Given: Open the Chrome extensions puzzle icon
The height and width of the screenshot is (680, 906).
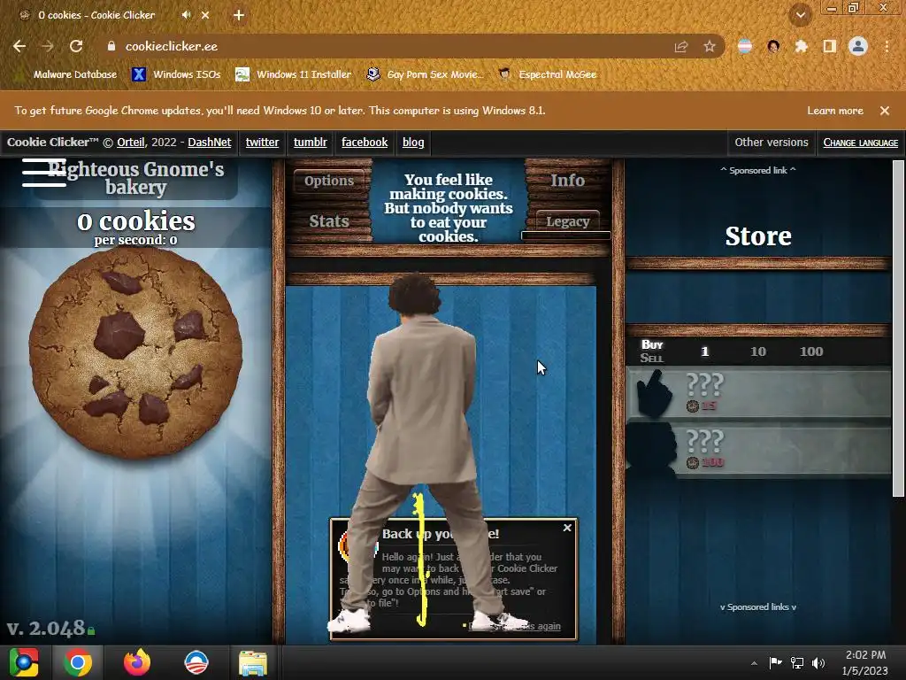Looking at the screenshot, I should (x=802, y=46).
